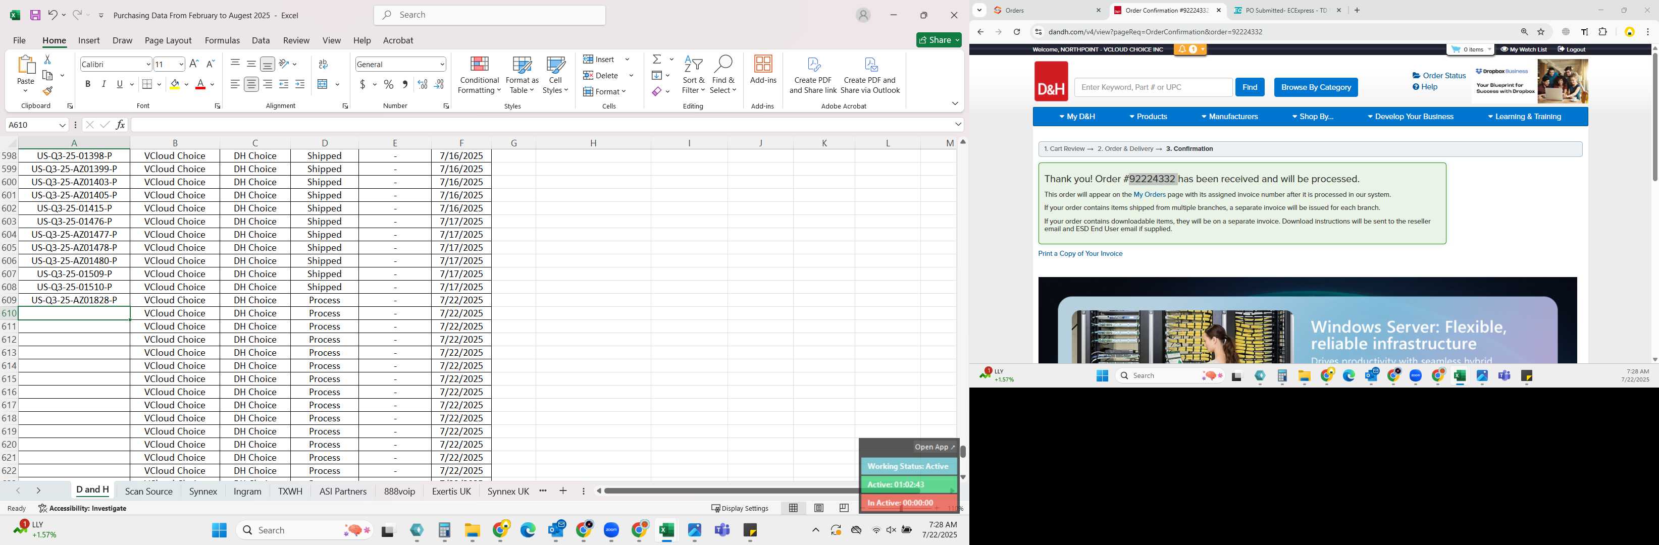Click the Percent Style icon

point(389,84)
